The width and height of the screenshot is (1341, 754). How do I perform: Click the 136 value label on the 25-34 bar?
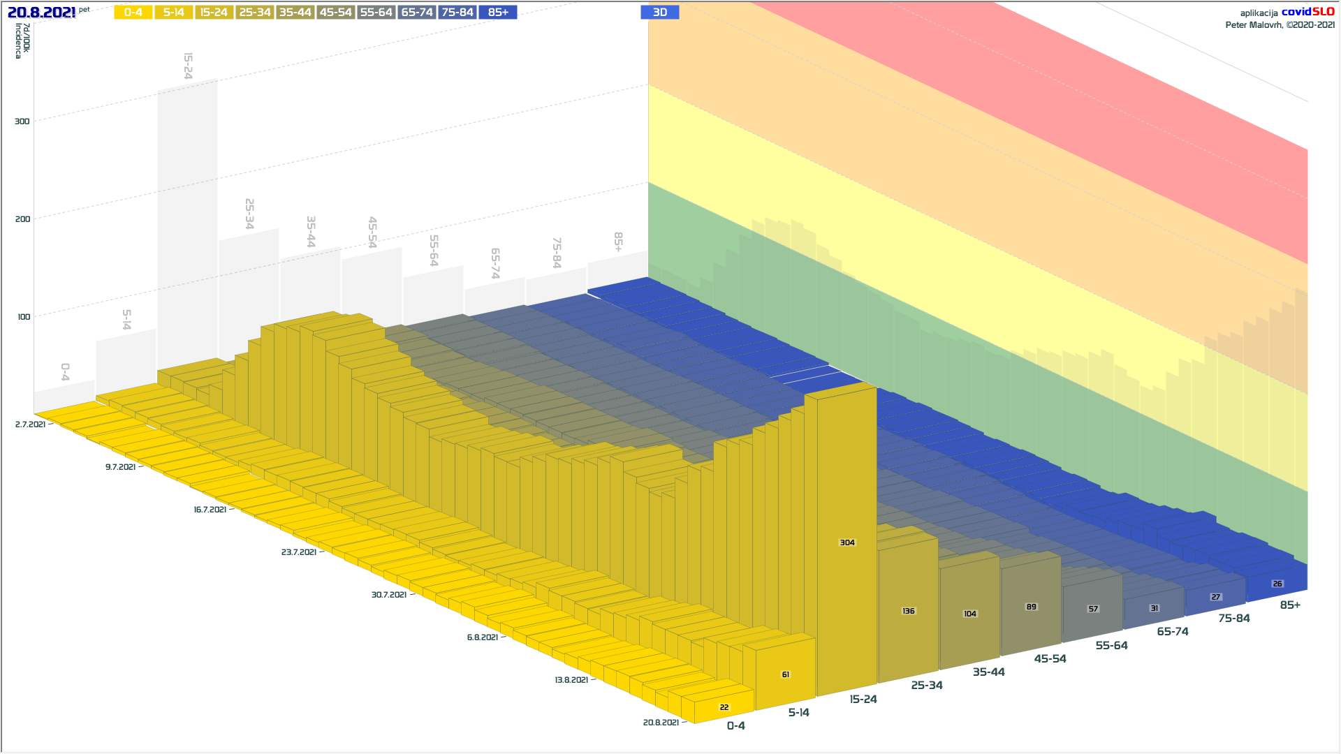click(x=909, y=611)
